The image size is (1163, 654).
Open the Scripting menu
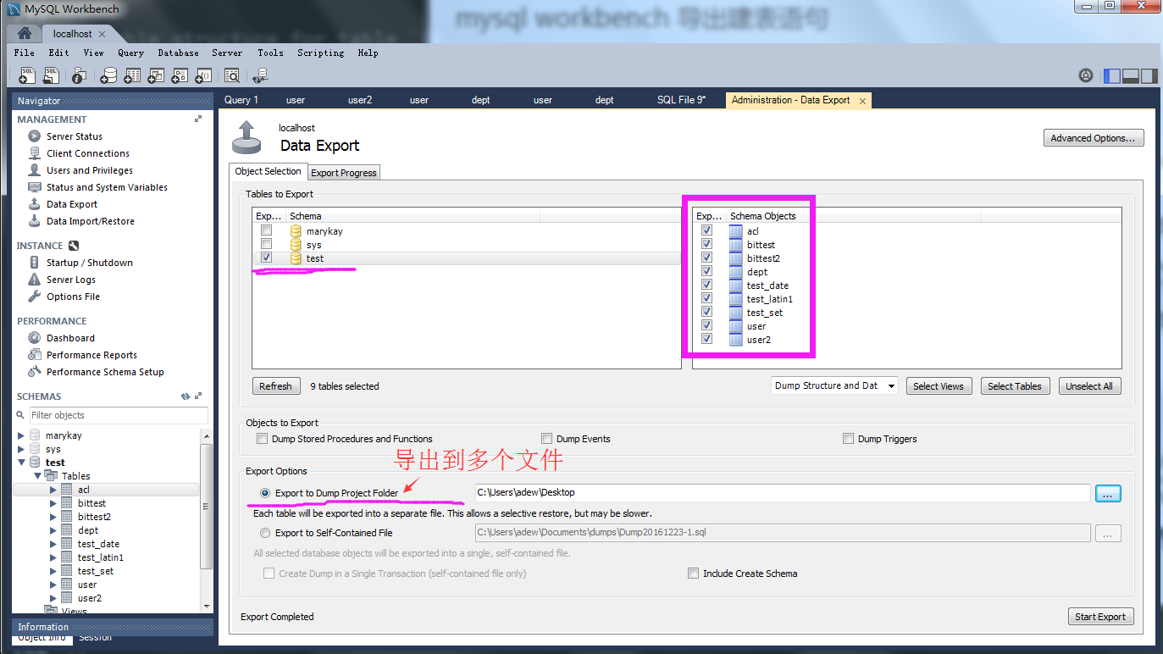click(321, 53)
